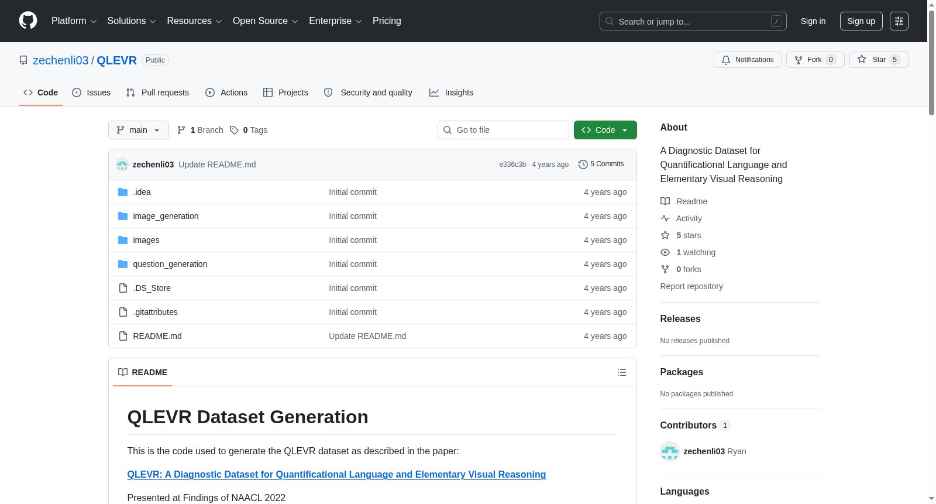Switch to the Actions tab
The height and width of the screenshot is (504, 936).
pyautogui.click(x=226, y=92)
